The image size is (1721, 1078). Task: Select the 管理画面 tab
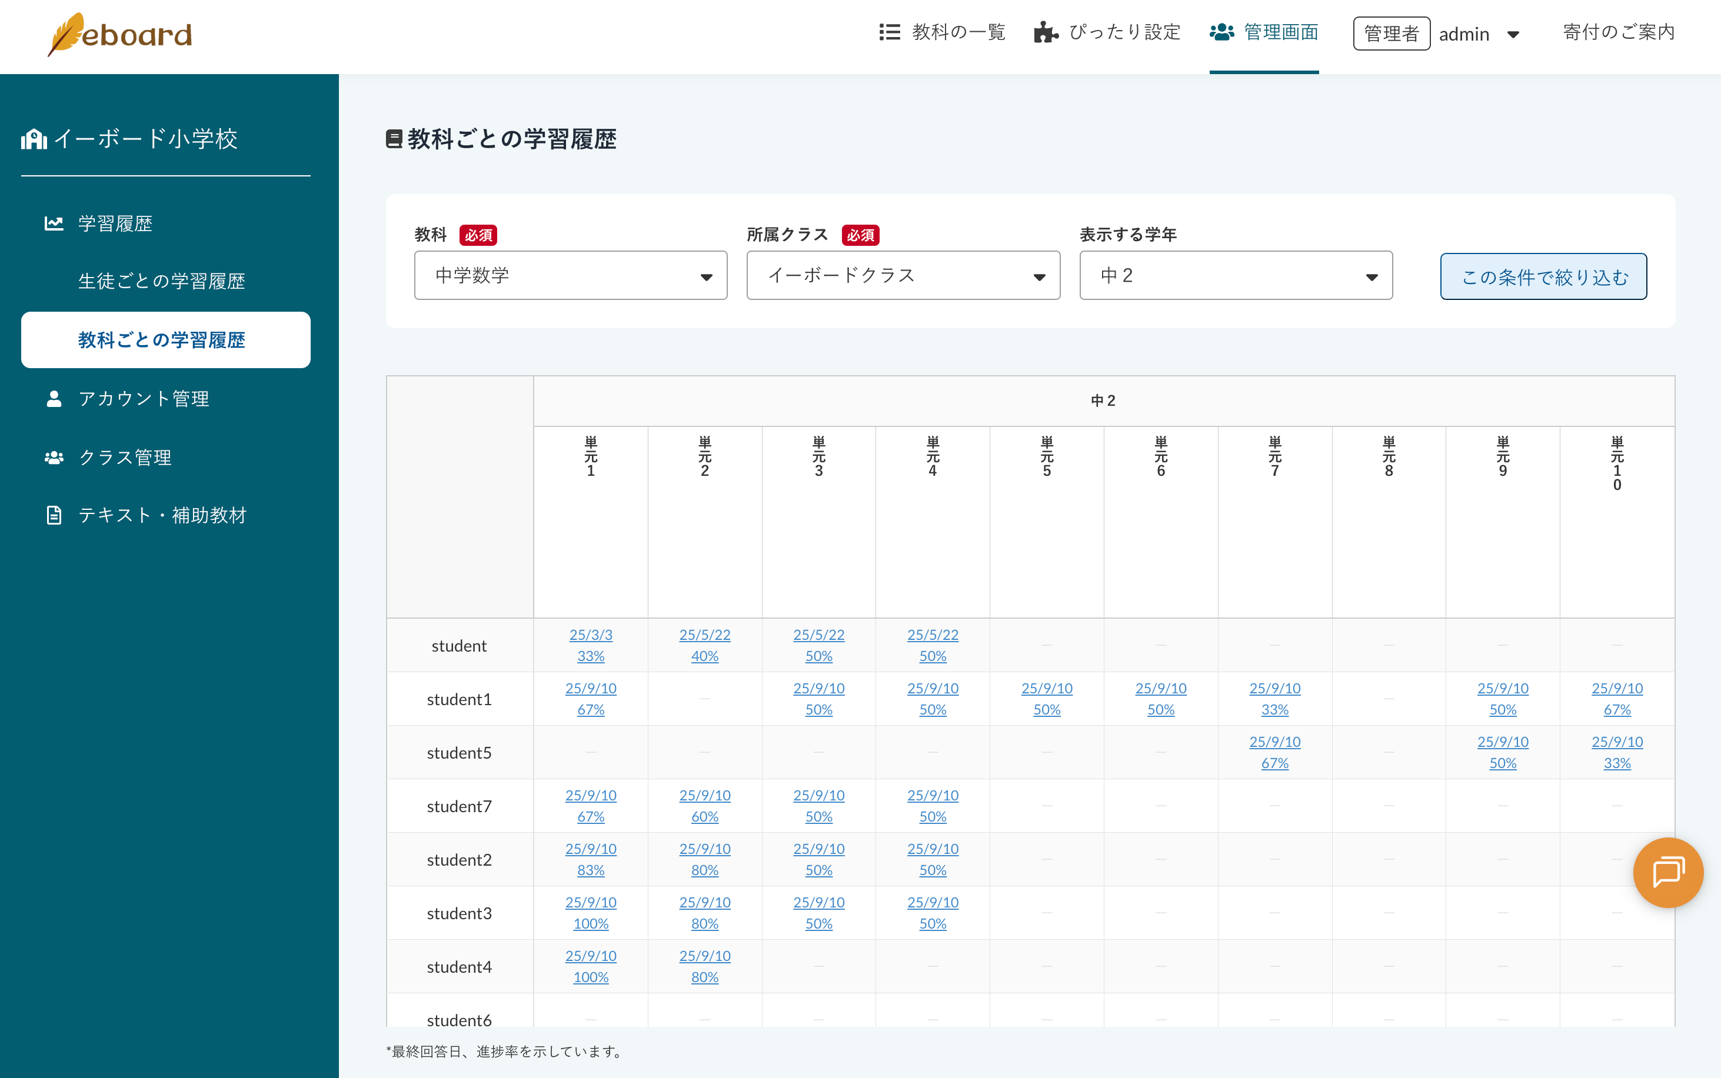pyautogui.click(x=1264, y=32)
